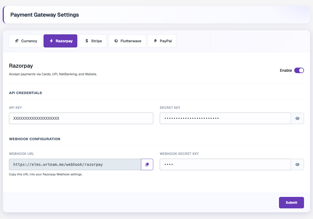313x219 pixels.
Task: Show the Secret Key with eye icon
Action: 297,118
